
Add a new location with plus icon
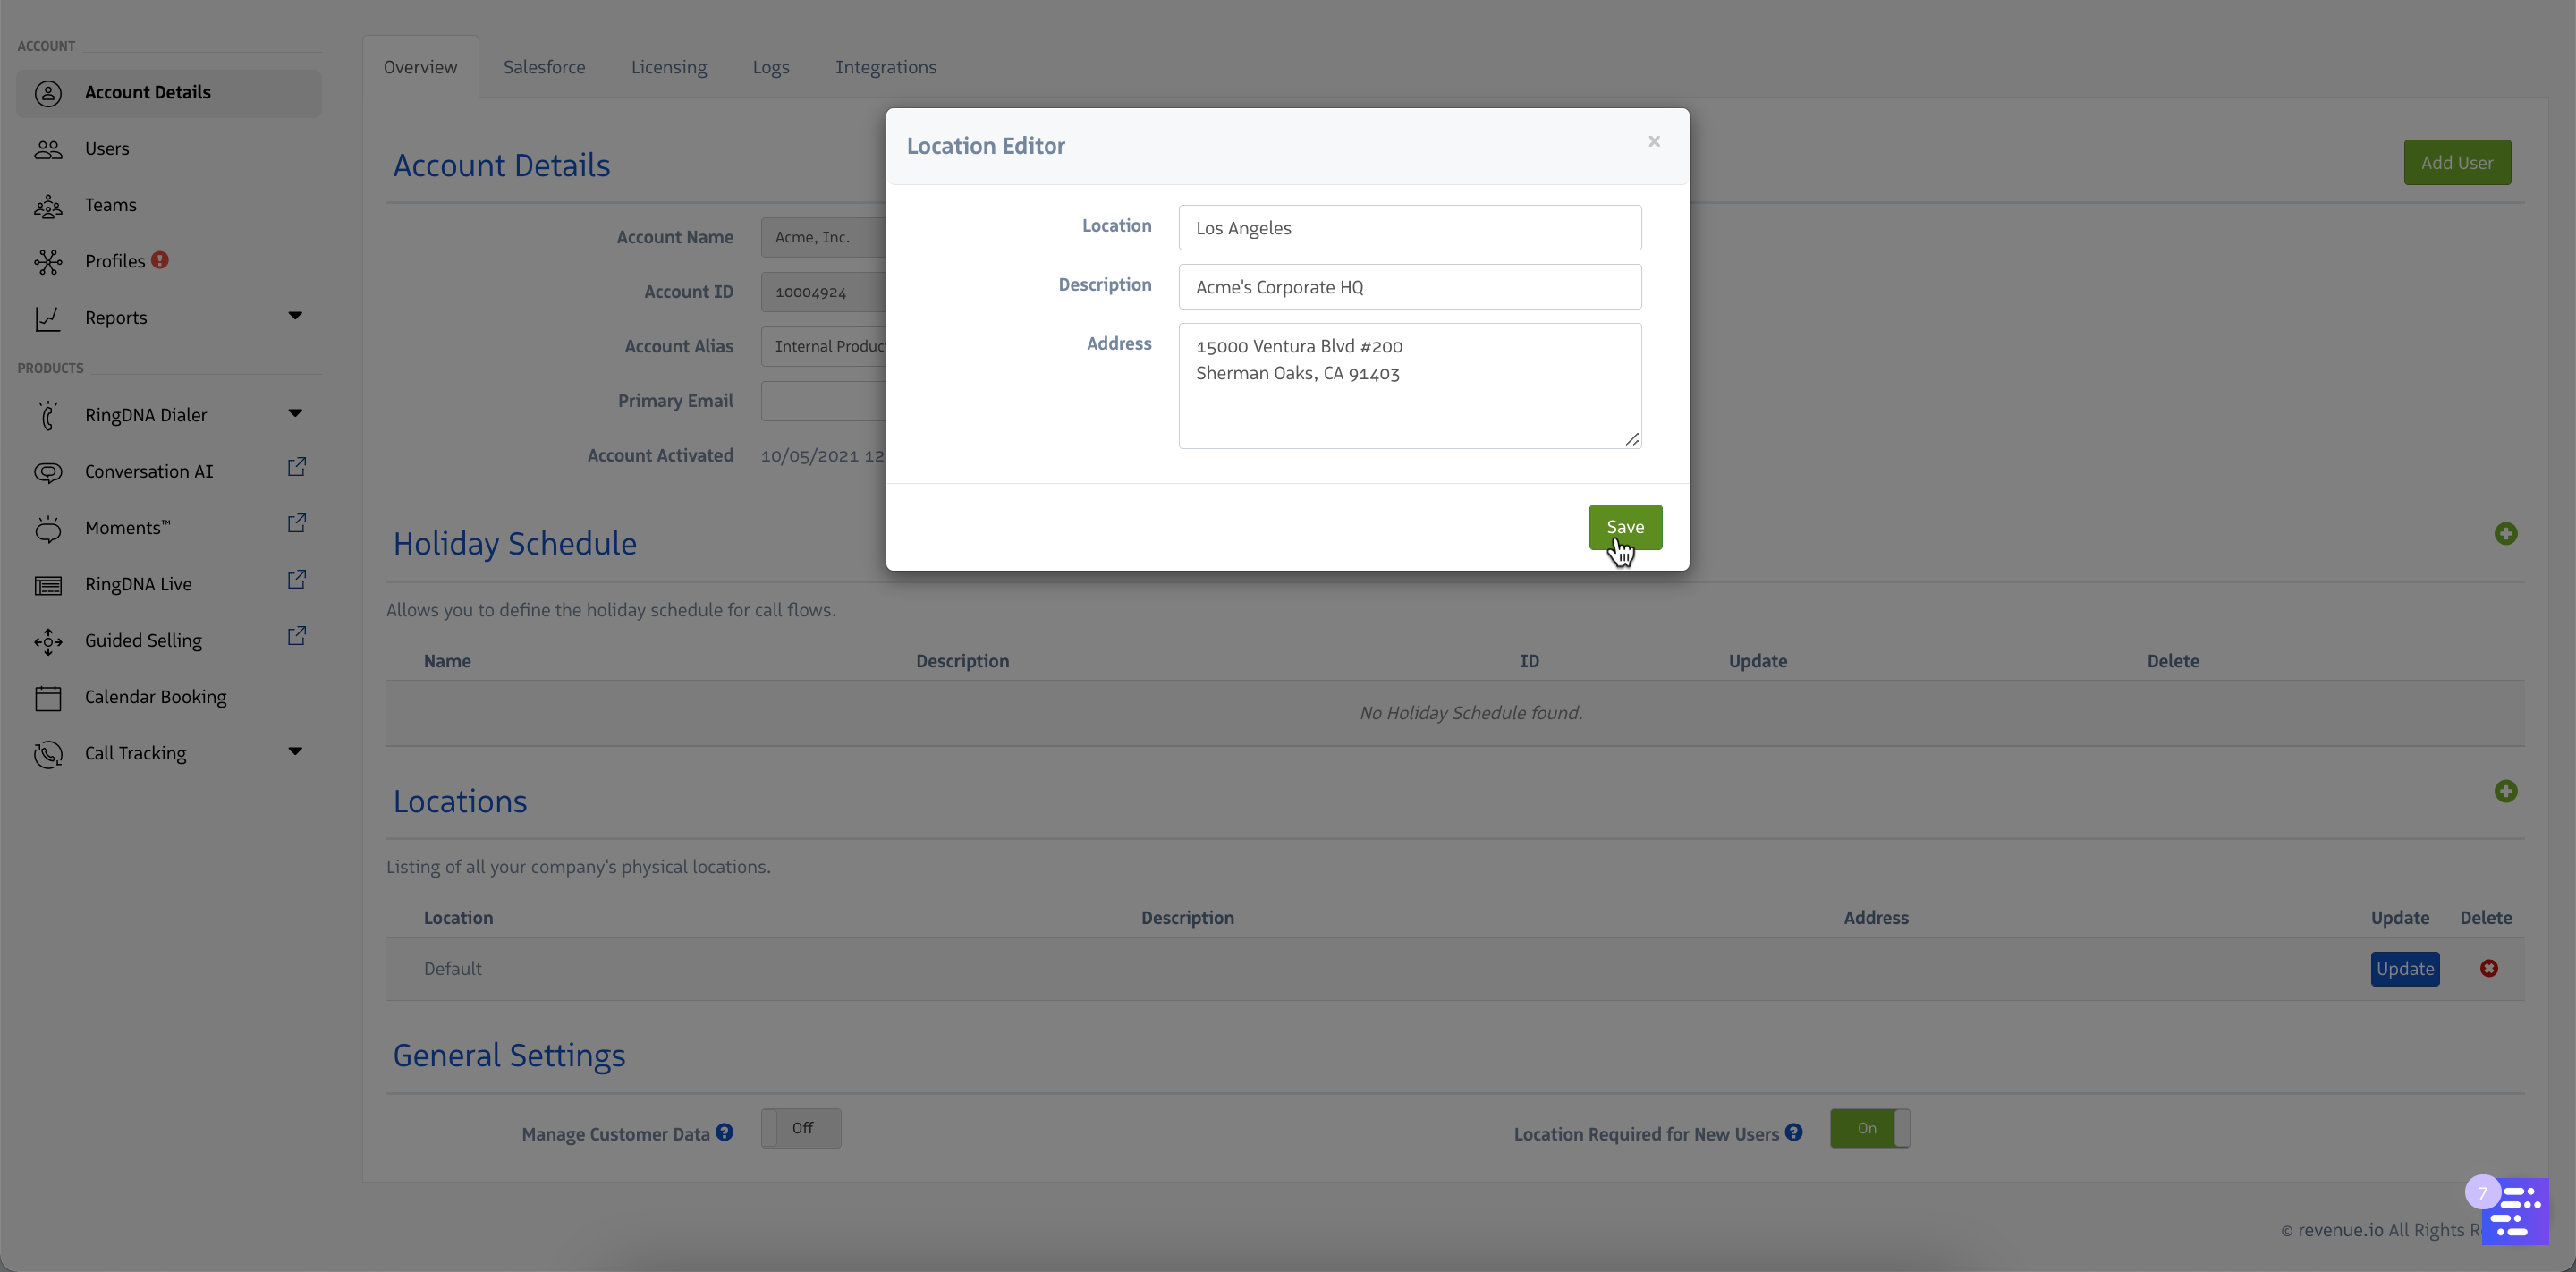[2505, 792]
